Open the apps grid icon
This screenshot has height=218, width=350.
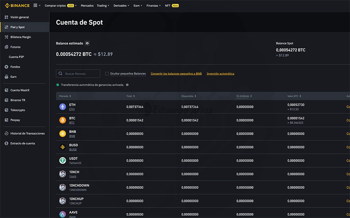point(35,5)
